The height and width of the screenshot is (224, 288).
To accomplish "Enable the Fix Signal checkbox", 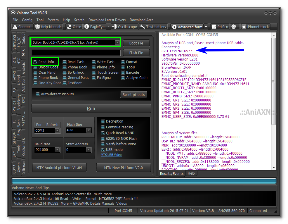I will (94, 78).
